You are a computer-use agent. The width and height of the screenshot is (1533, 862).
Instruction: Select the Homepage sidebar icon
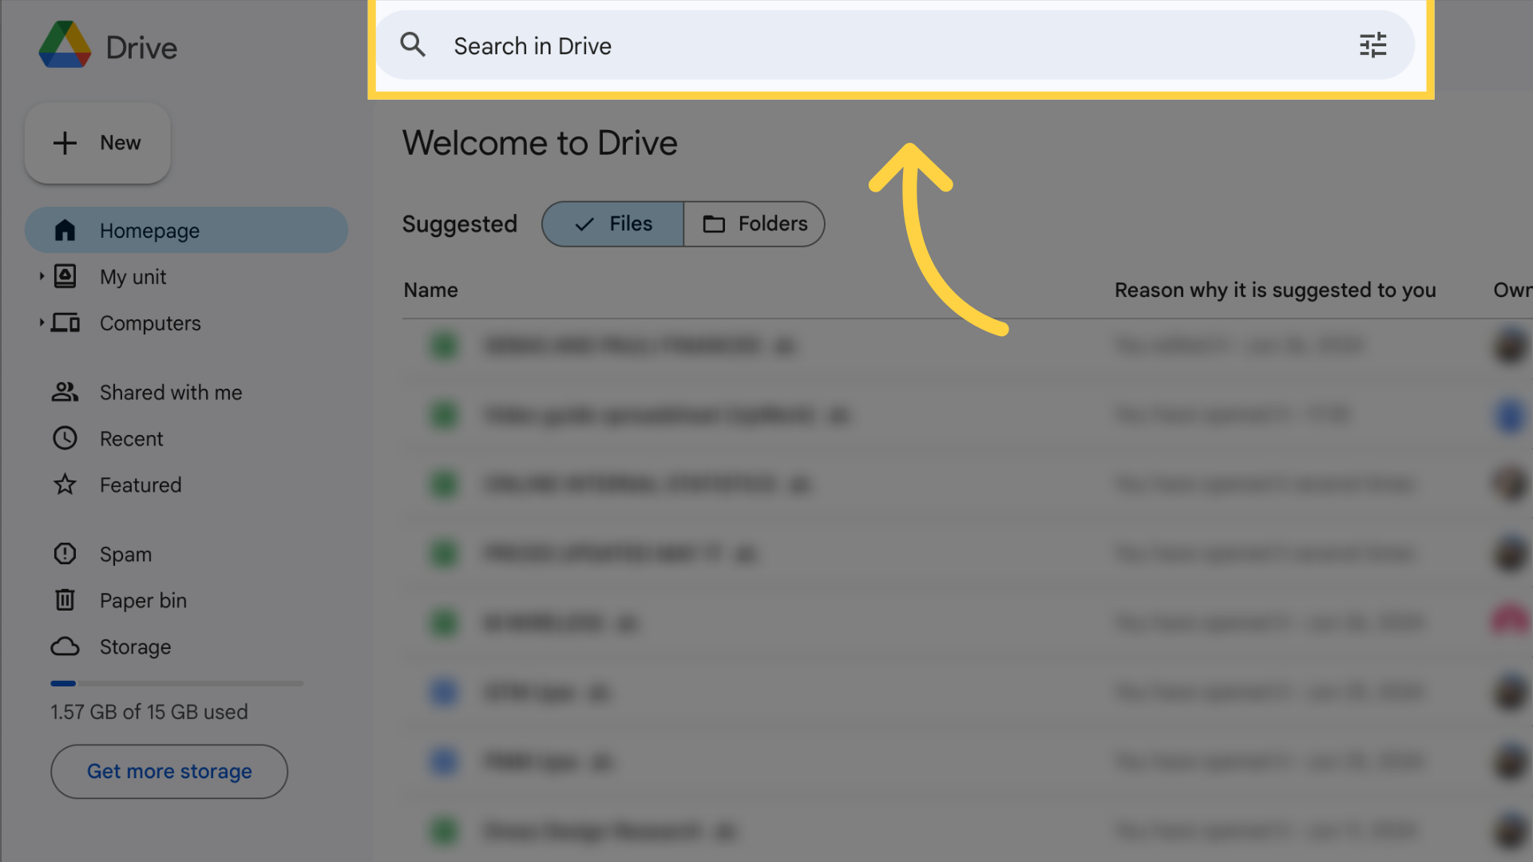[x=65, y=229]
